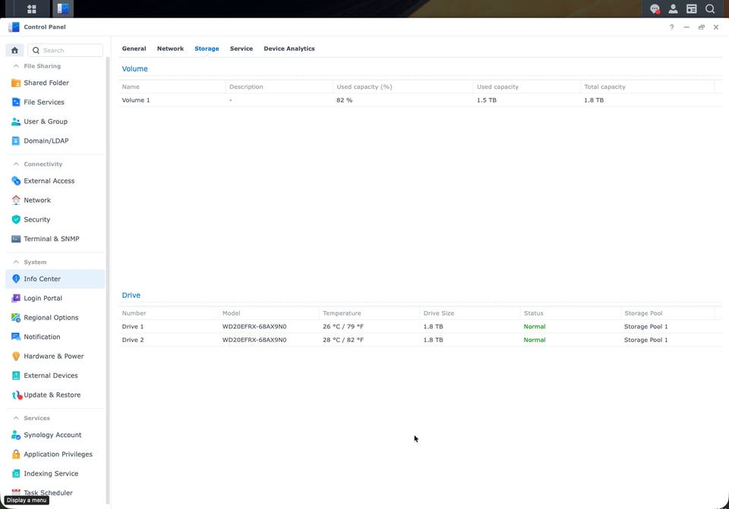Click the 82 % used capacity value
This screenshot has width=729, height=509.
345,100
